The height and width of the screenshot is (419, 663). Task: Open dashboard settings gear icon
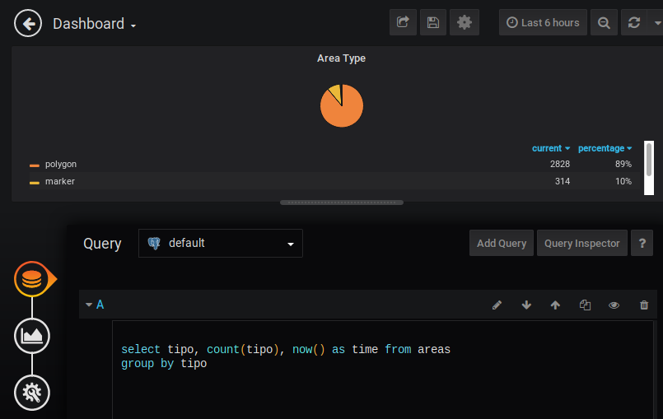click(x=464, y=23)
